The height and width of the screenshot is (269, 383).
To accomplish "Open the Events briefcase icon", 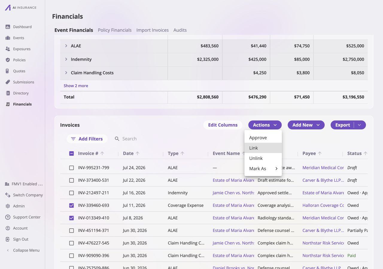I will [8, 38].
